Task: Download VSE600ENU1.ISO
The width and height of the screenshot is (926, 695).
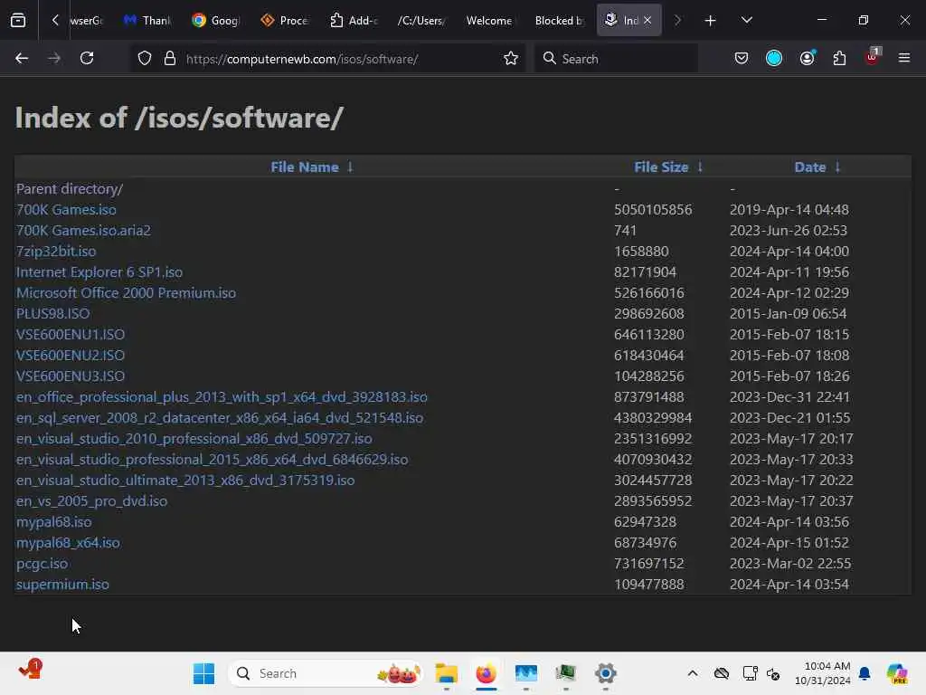Action: pos(71,335)
